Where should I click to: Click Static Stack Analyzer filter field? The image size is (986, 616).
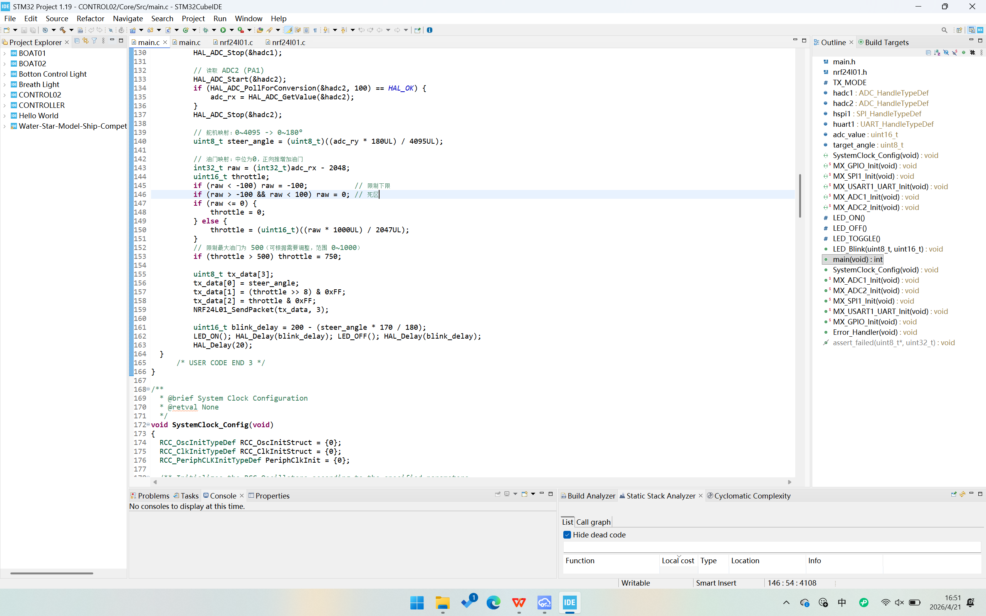coord(772,547)
